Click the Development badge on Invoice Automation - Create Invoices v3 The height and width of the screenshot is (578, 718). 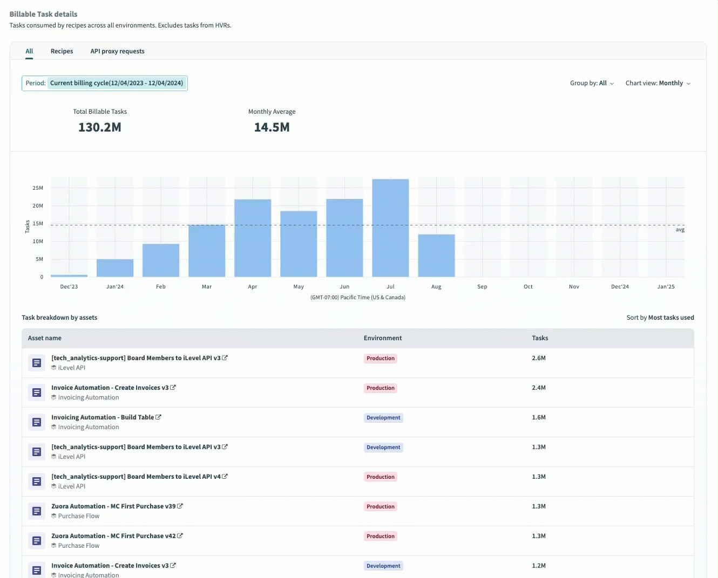tap(383, 566)
